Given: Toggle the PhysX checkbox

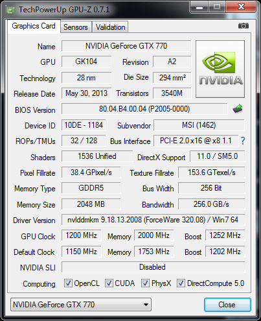Looking at the screenshot, I should 145,283.
